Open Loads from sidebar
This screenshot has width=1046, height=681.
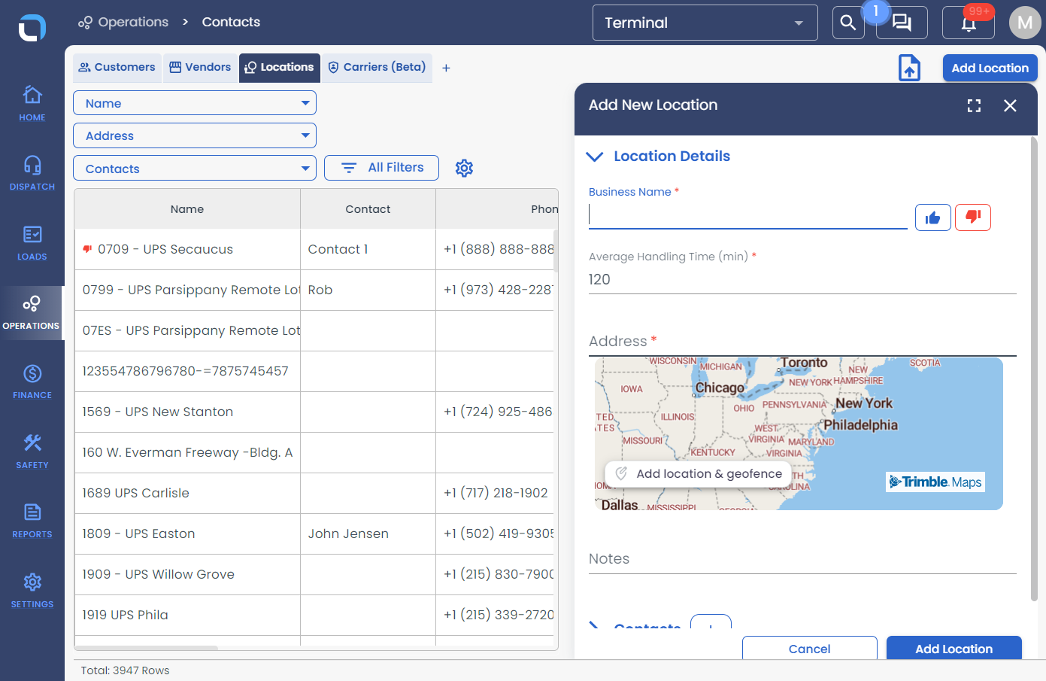click(32, 242)
